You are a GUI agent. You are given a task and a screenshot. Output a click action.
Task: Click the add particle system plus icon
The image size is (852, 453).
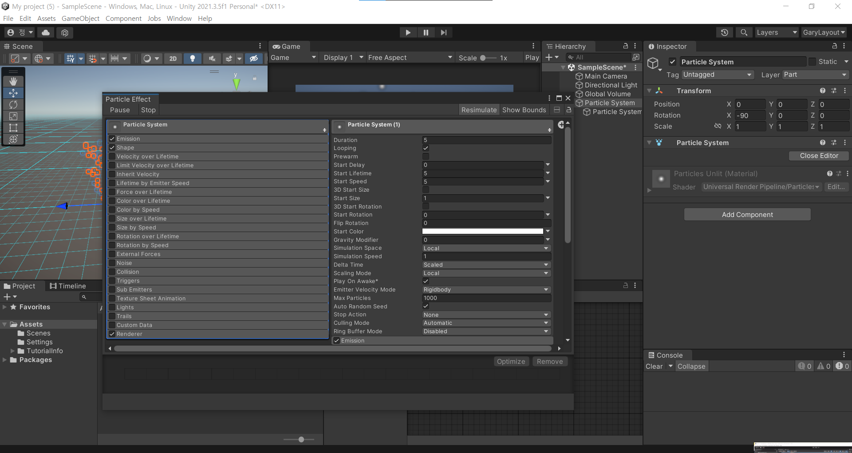click(x=561, y=125)
